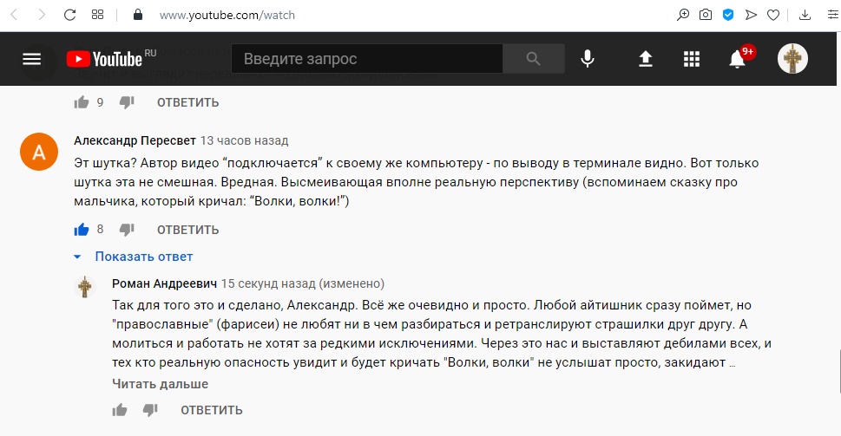Click the YouTube logo to go home
Screen dimensions: 841x436
point(111,58)
